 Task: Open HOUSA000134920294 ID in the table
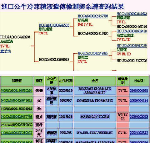(17, 91)
